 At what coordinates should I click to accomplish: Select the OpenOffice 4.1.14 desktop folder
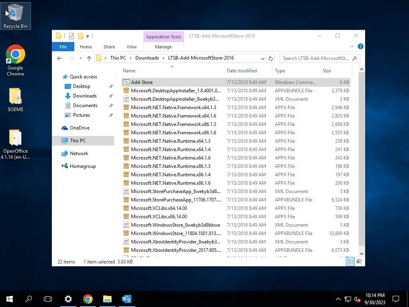point(16,144)
